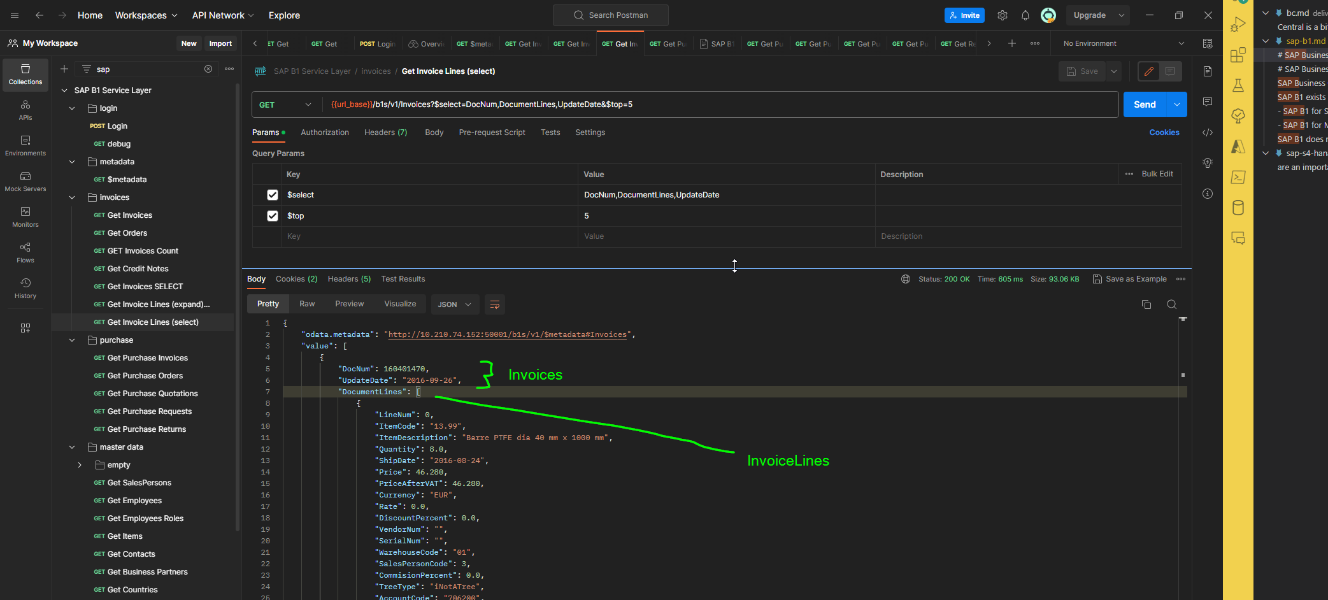Open the settings gear icon in header
1328x600 pixels.
click(1003, 15)
